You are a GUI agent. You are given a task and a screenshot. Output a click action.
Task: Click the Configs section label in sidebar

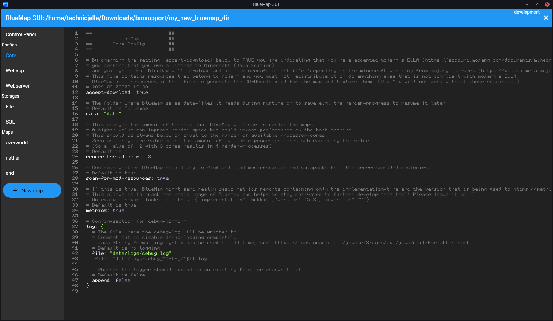[9, 45]
